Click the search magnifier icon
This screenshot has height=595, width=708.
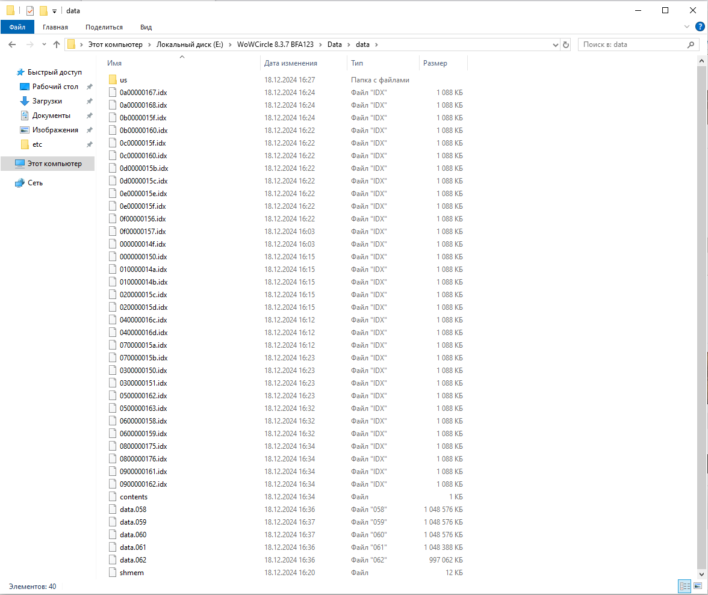click(x=691, y=45)
